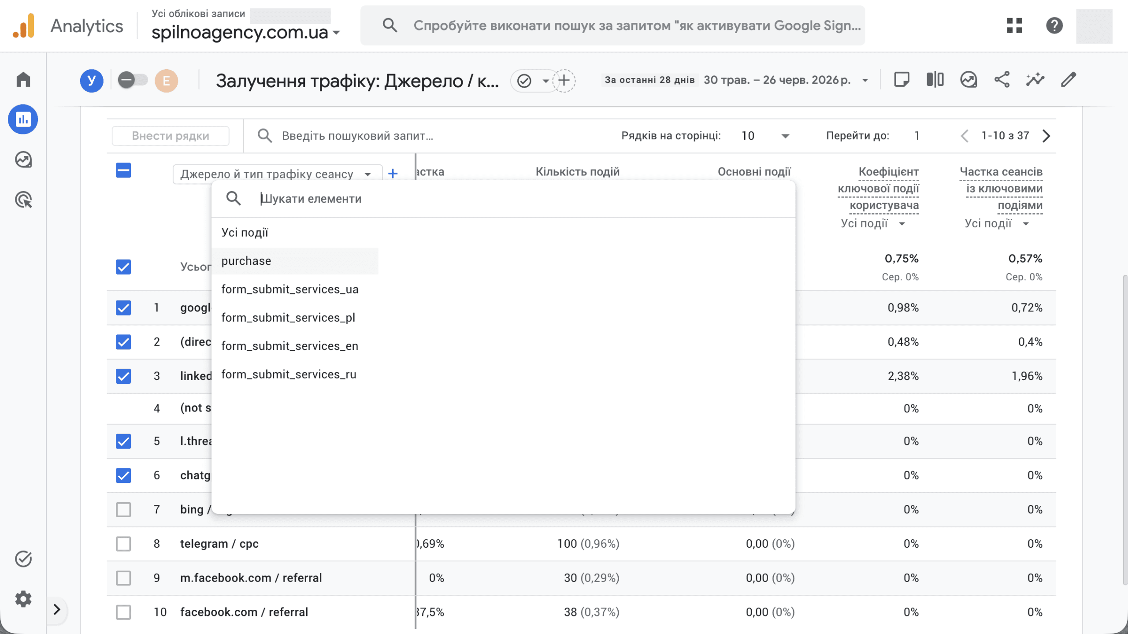Viewport: 1128px width, 634px height.
Task: Click the top search magnifier icon
Action: coord(390,26)
